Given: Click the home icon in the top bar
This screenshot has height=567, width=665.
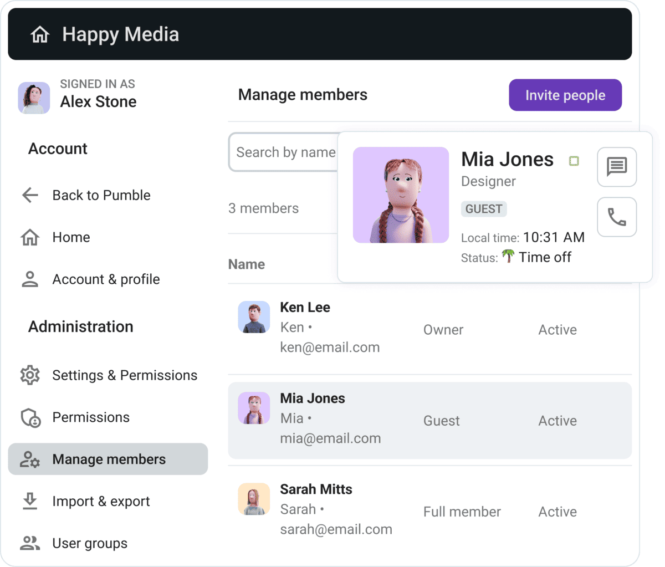Looking at the screenshot, I should (40, 34).
